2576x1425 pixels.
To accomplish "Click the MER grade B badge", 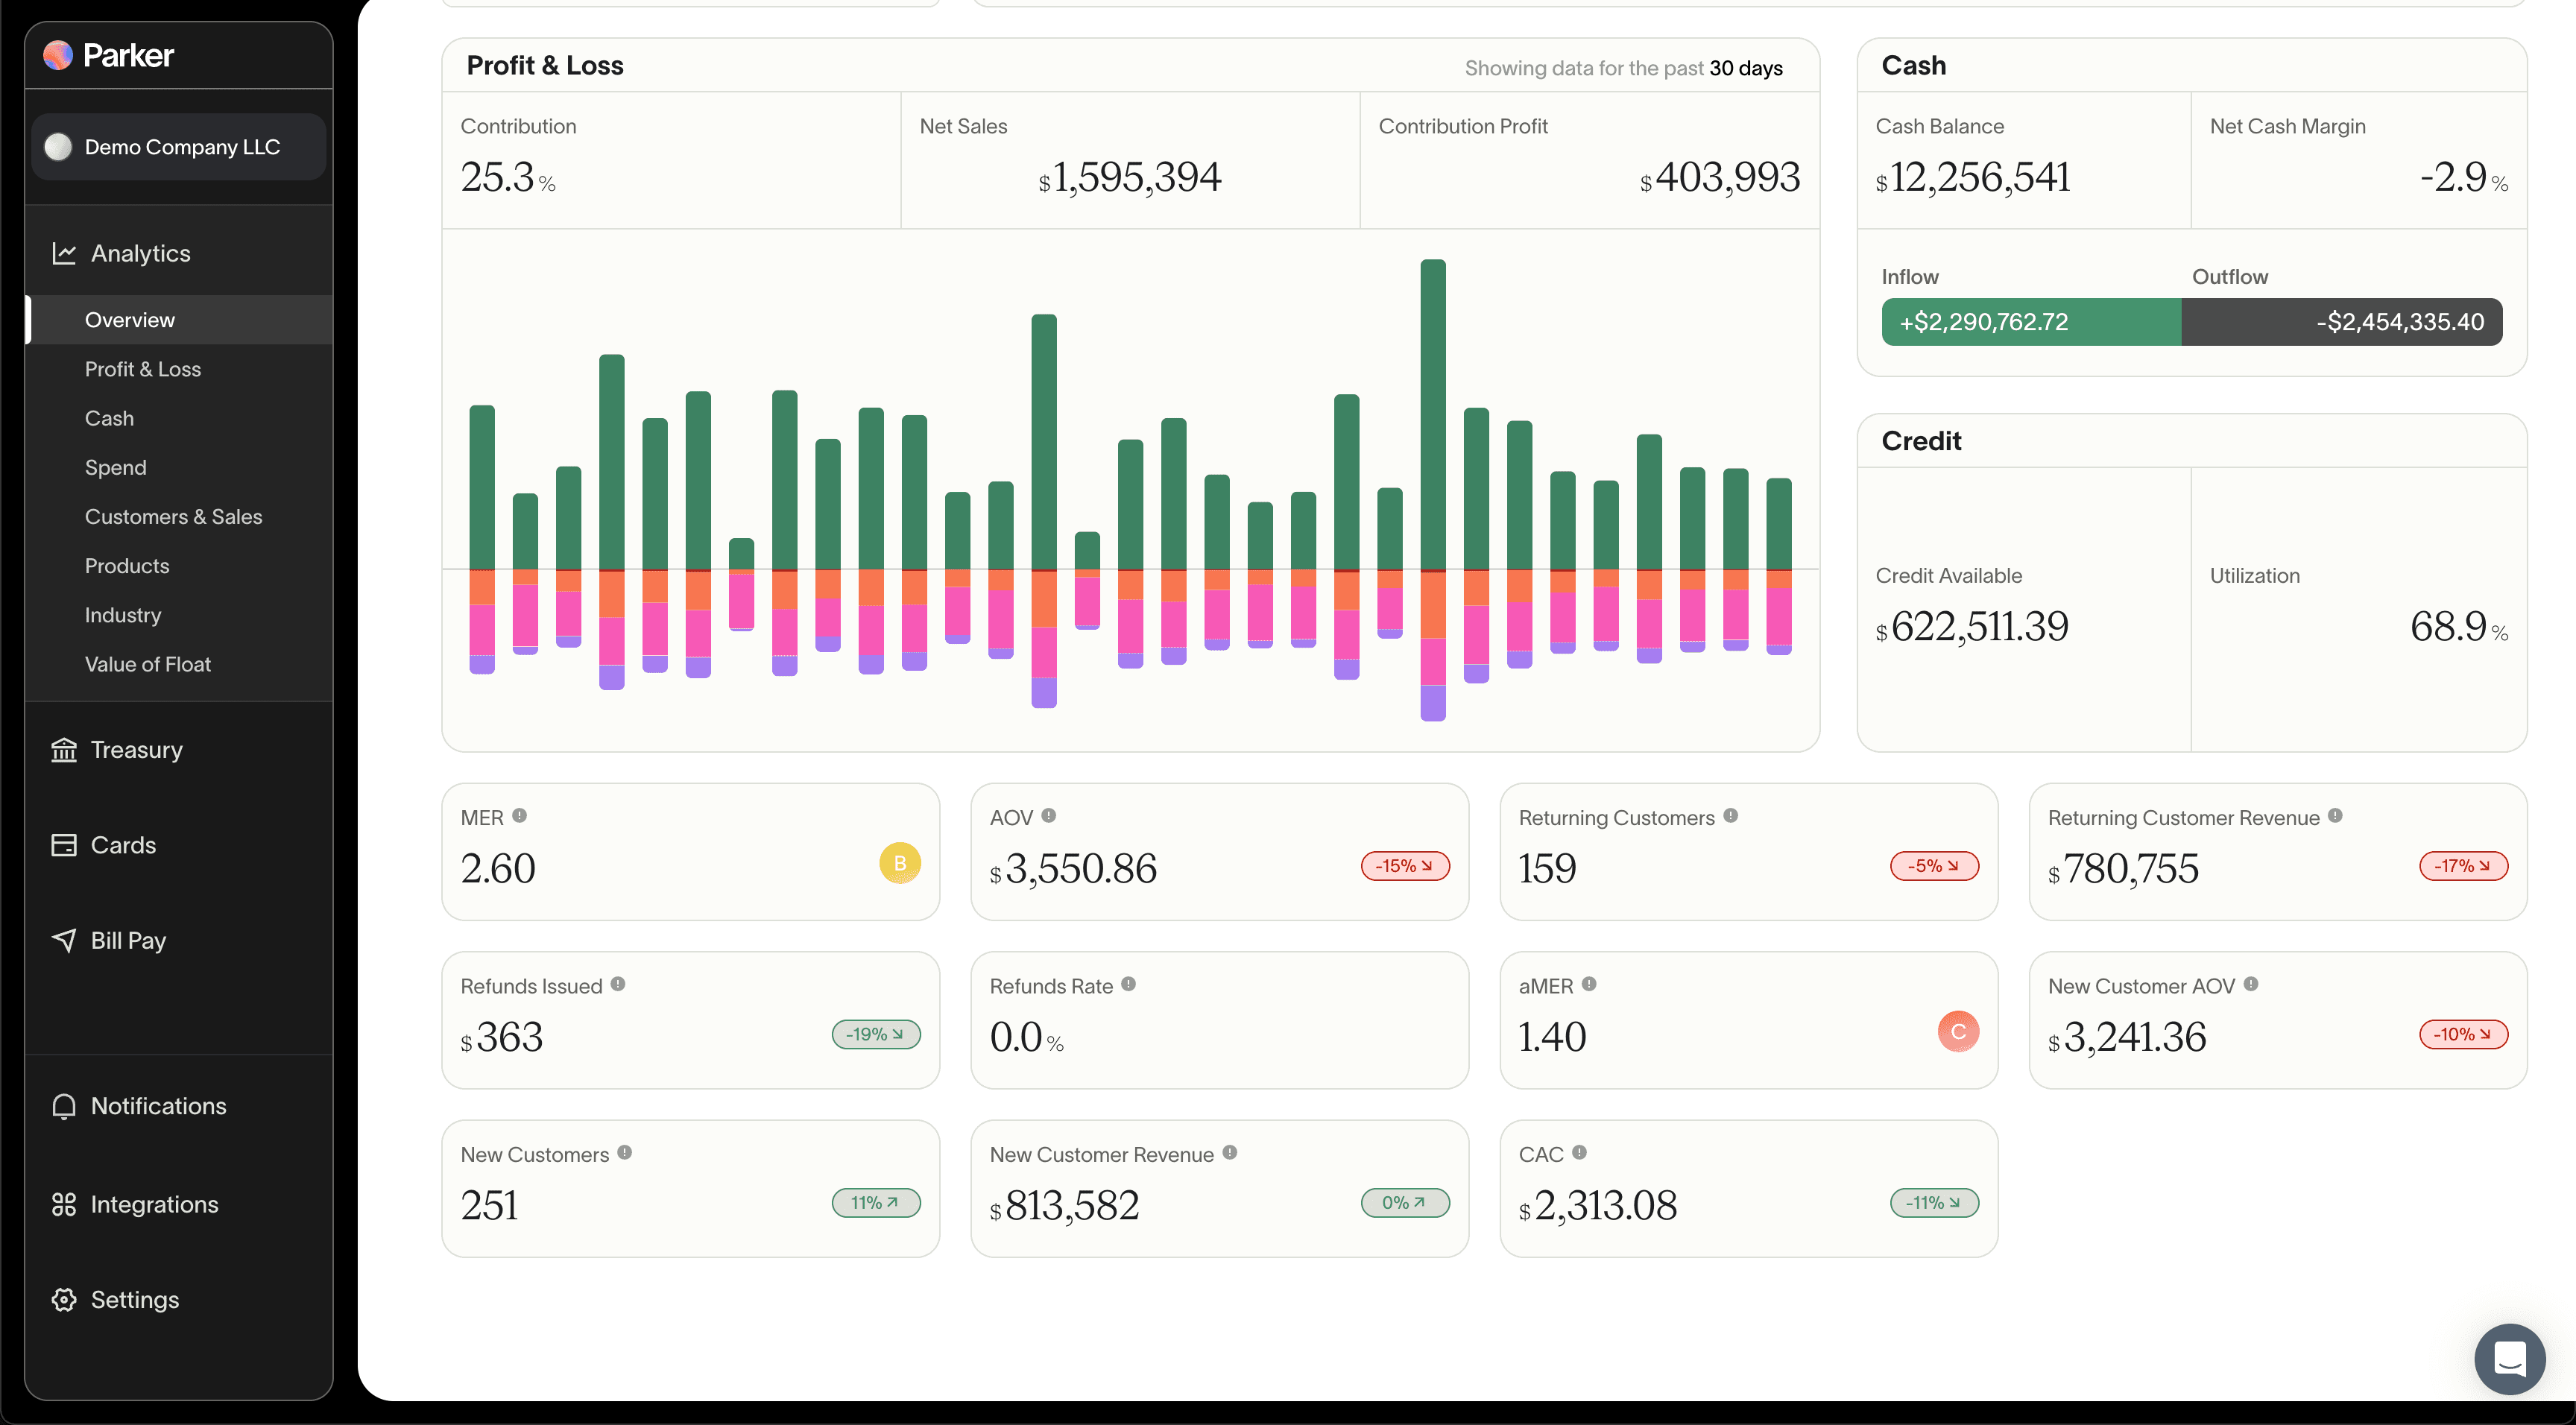I will [x=899, y=863].
